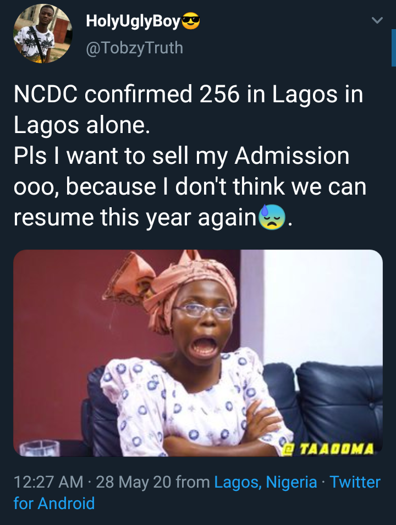Click the sunglasses emoji beside the display name
Viewport: 396px width, 525px height.
[x=191, y=22]
